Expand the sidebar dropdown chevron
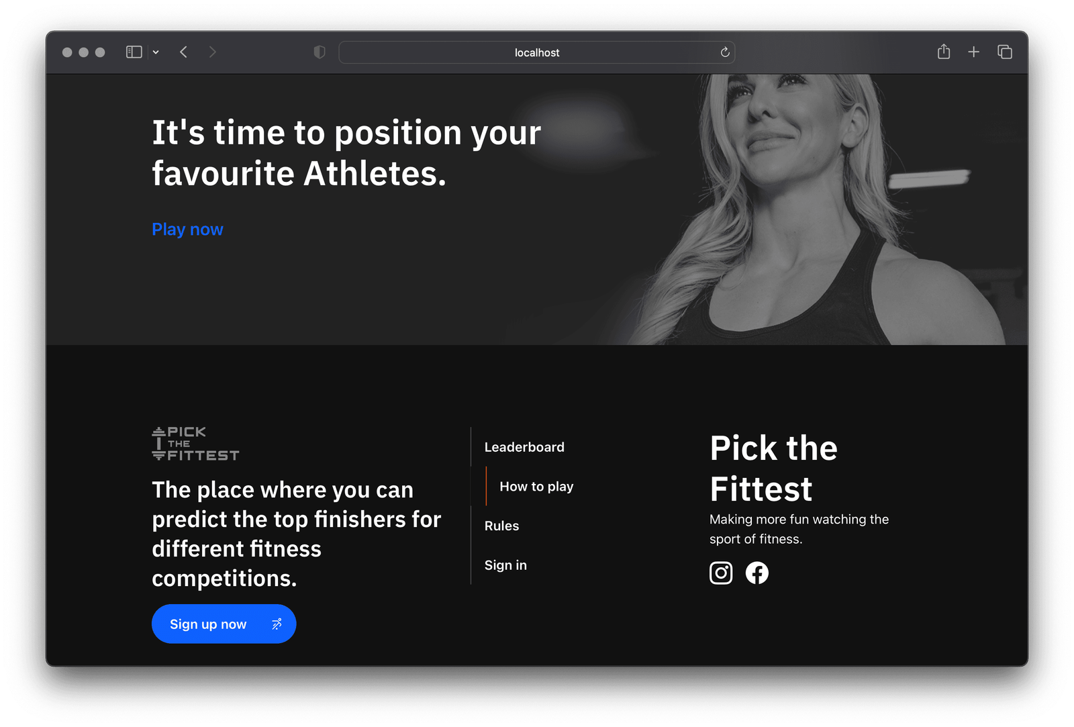The height and width of the screenshot is (727, 1074). (156, 52)
